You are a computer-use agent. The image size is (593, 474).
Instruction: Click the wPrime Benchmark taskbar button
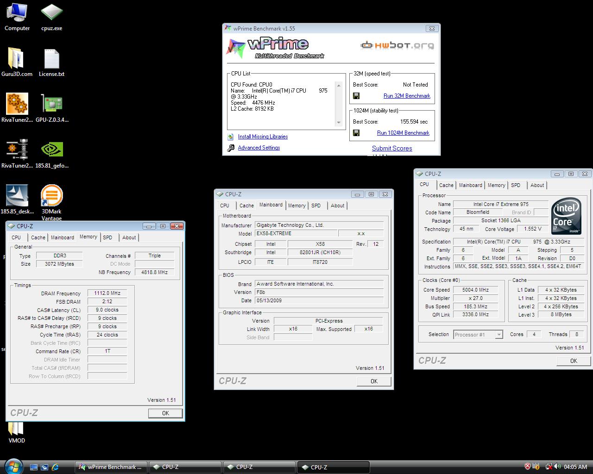click(x=111, y=467)
